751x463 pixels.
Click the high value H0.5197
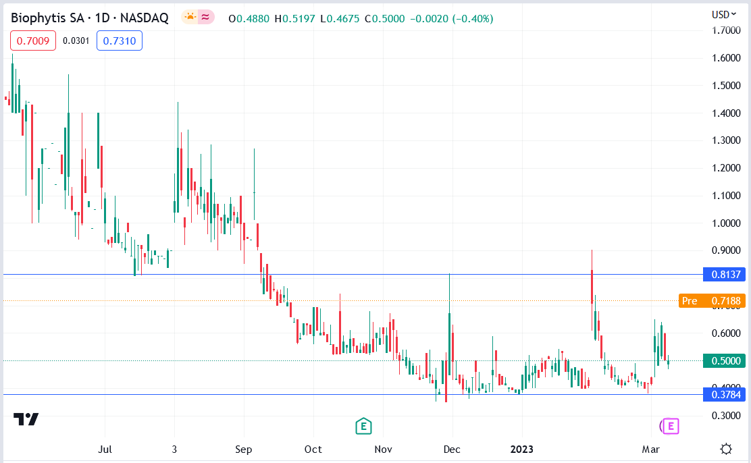[x=295, y=19]
